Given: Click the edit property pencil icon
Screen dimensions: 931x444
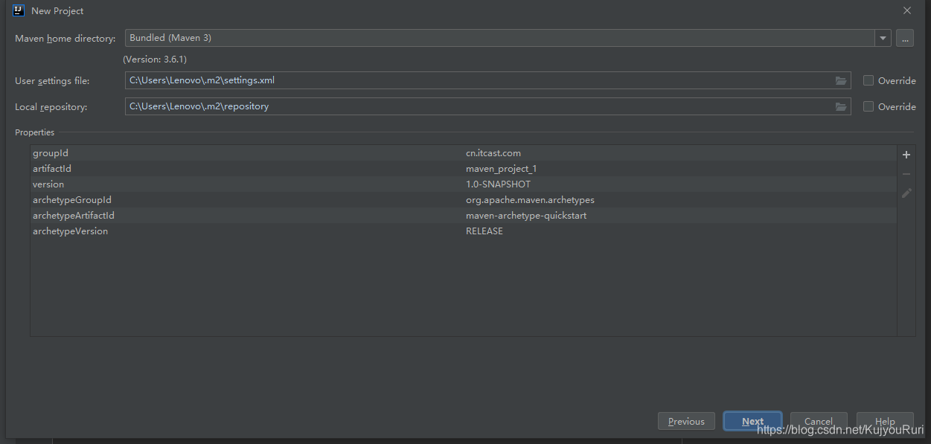Looking at the screenshot, I should tap(906, 193).
